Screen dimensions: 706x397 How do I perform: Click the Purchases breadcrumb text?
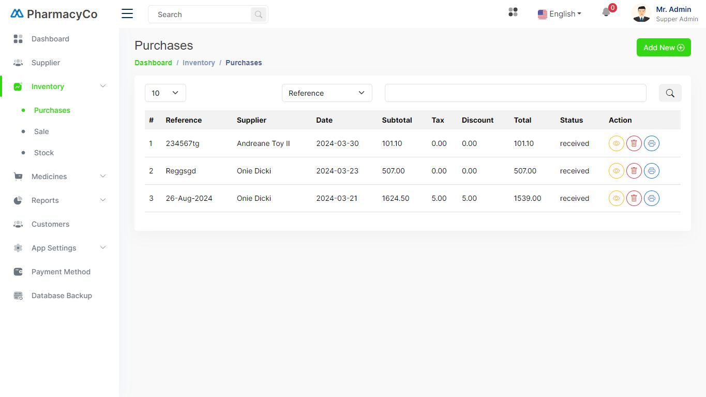244,63
